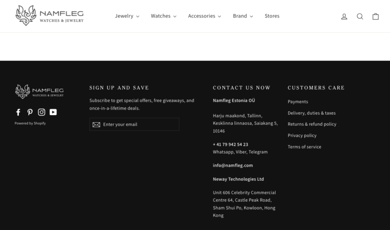Click the info@namfleg.com email link

pos(233,165)
